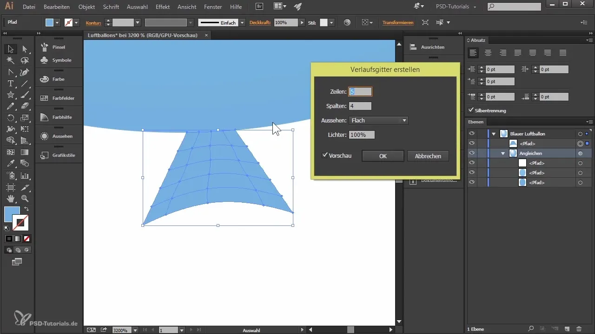The height and width of the screenshot is (334, 595).
Task: Select the Line Segment tool
Action: (25, 83)
